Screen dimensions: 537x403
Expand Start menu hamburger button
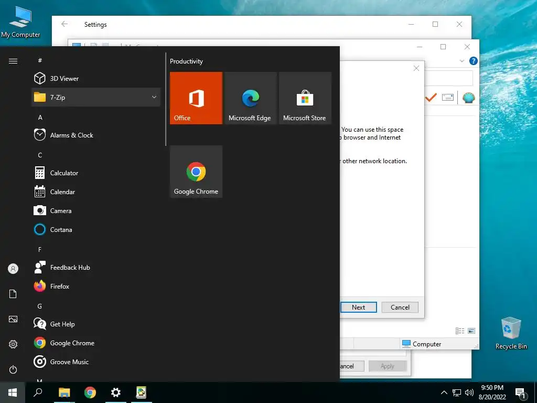pos(13,61)
